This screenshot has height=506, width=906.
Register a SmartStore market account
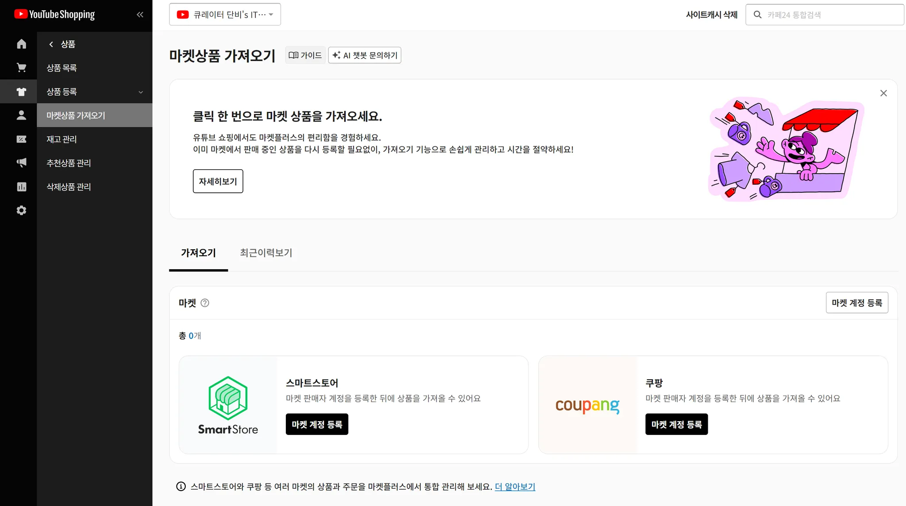317,424
